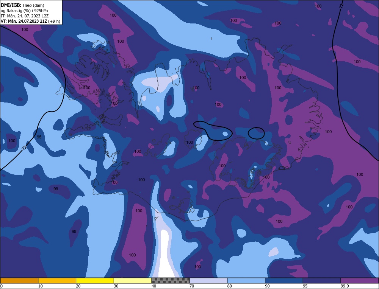
Task: Select the '70' legend scale label
Action: 192,286
